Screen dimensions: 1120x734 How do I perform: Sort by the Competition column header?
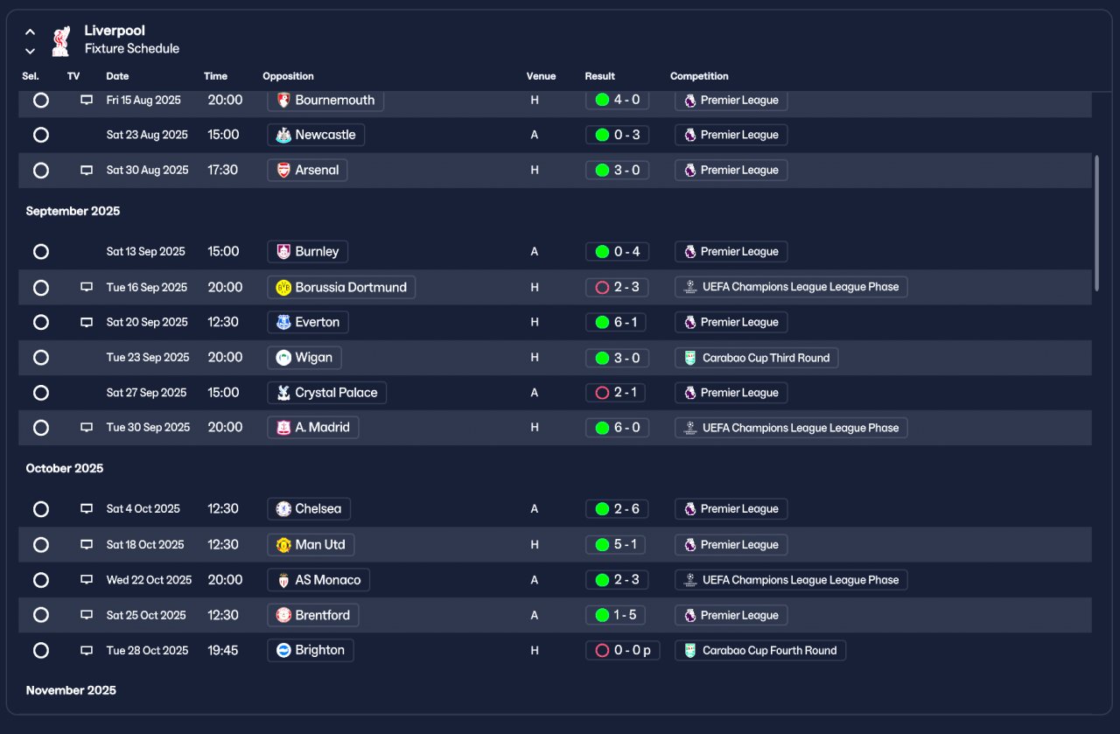(699, 76)
